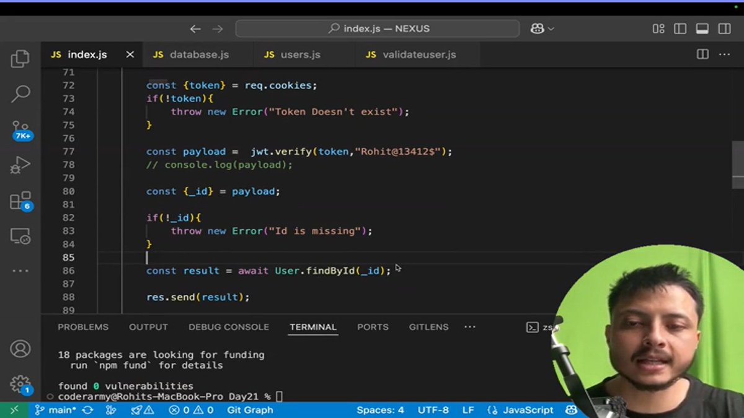Expand the Copilot dropdown chevron in title bar
The width and height of the screenshot is (744, 418).
tap(551, 28)
